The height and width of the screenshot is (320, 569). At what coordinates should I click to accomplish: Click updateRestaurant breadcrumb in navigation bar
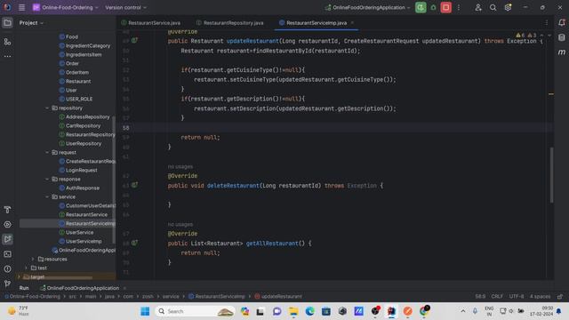pos(278,296)
